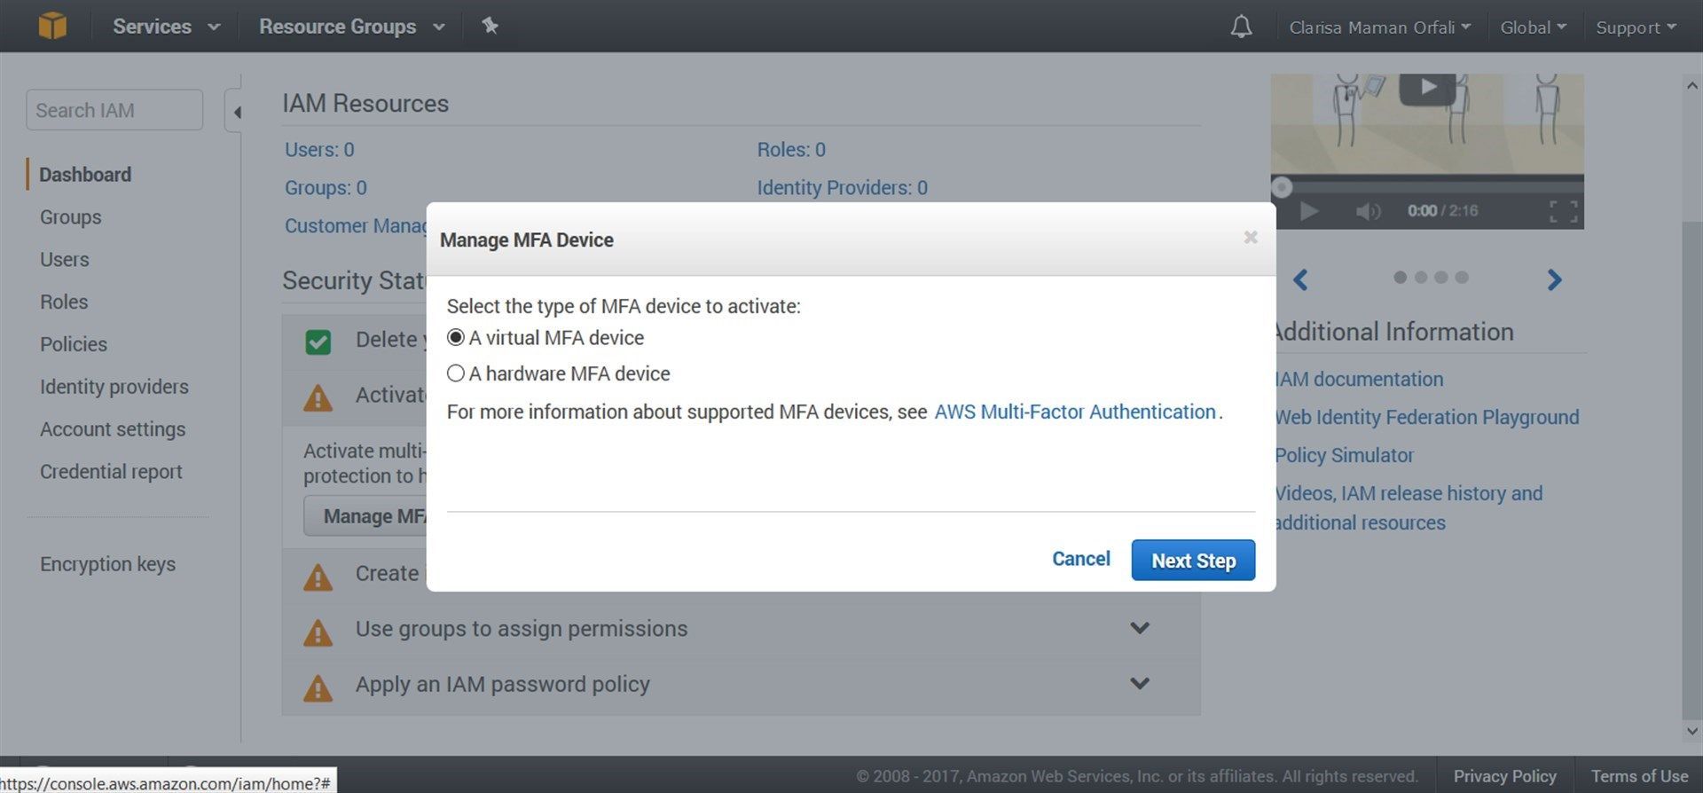Open Credential report in the sidebar

tap(111, 472)
